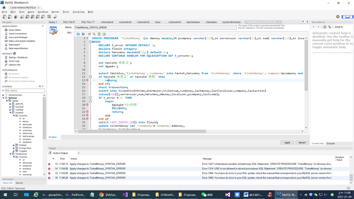
Task: Open Users and Privileges
Action: coord(18,37)
